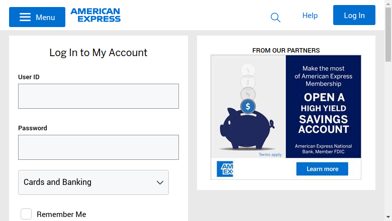Screen dimensions: 392x221
Task: Click the Log In button in header
Action: click(354, 15)
